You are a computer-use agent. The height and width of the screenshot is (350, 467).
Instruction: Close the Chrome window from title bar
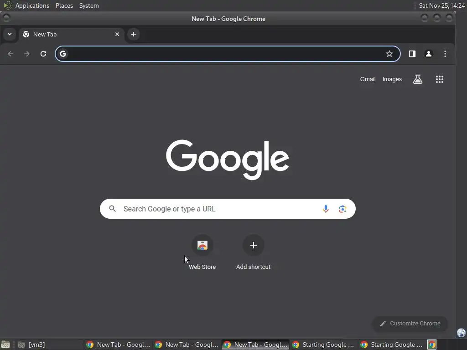pos(449,18)
